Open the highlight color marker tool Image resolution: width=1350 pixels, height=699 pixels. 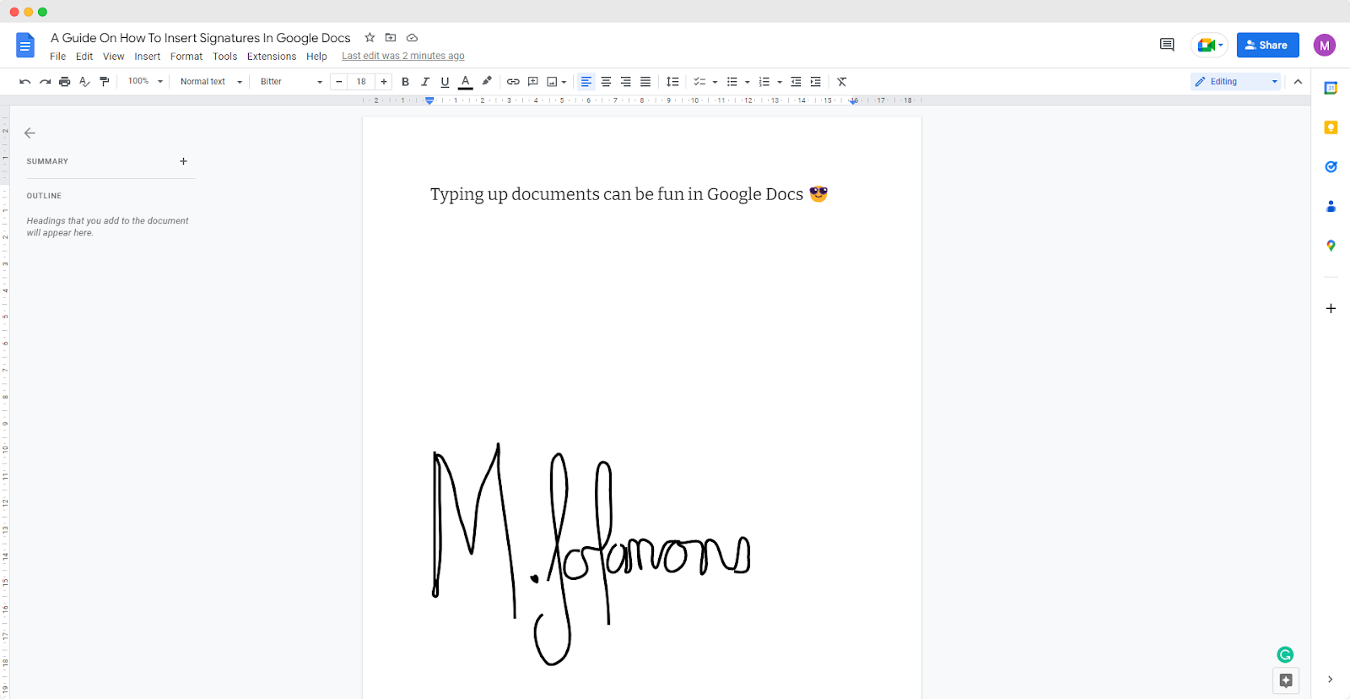click(487, 81)
